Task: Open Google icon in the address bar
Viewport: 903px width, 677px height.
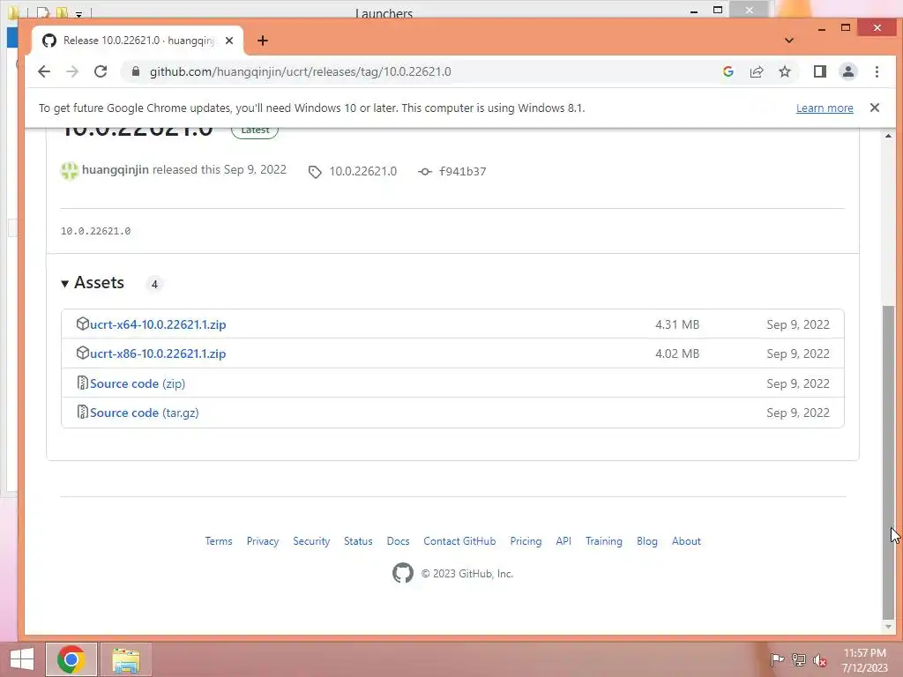Action: pos(728,71)
